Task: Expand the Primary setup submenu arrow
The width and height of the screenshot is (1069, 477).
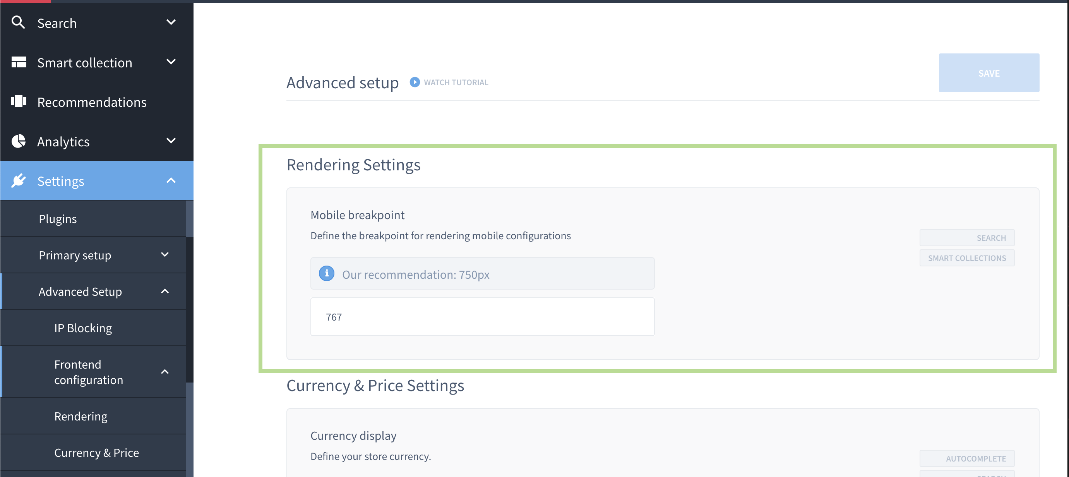Action: click(165, 255)
